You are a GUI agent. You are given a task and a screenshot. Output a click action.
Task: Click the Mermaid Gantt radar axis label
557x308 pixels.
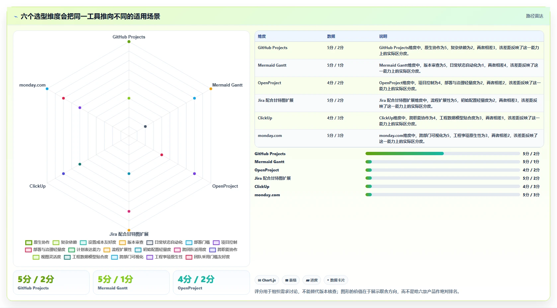coord(227,85)
